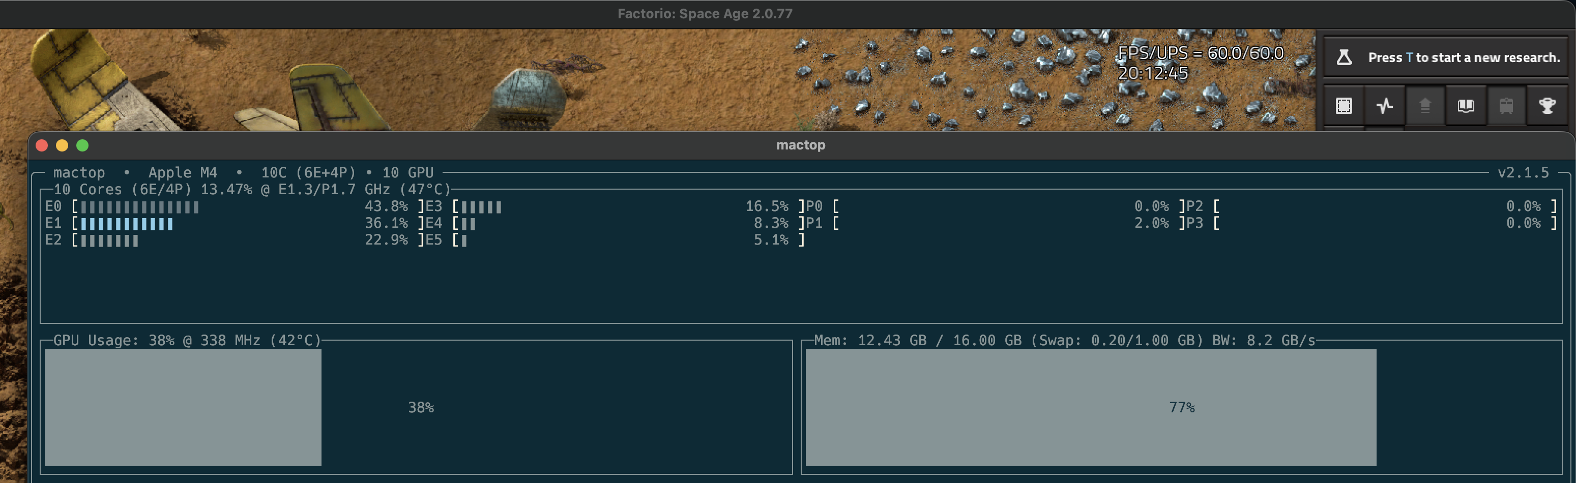Image resolution: width=1576 pixels, height=483 pixels.
Task: Click the E5 core 5.1% value
Action: (771, 239)
